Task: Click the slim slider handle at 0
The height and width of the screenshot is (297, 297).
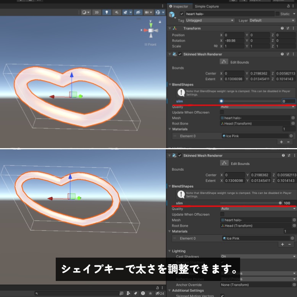Action: pyautogui.click(x=221, y=101)
